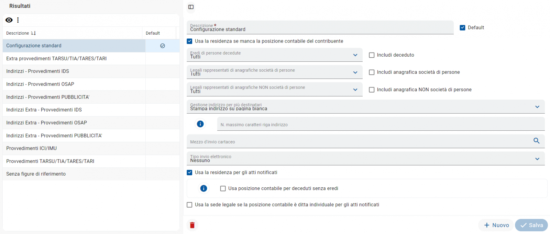
Task: Click the red trash delete icon
Action: (x=192, y=225)
